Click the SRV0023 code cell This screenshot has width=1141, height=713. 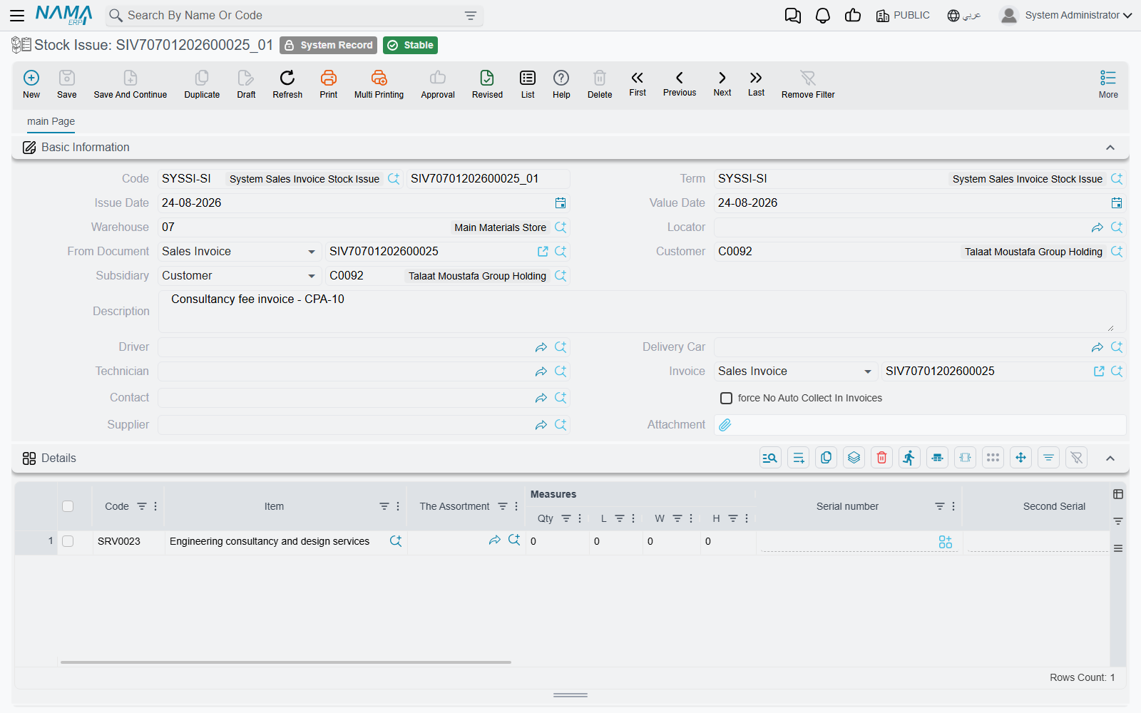point(119,541)
